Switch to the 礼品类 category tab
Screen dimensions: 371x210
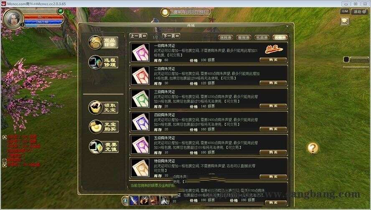pos(262,38)
